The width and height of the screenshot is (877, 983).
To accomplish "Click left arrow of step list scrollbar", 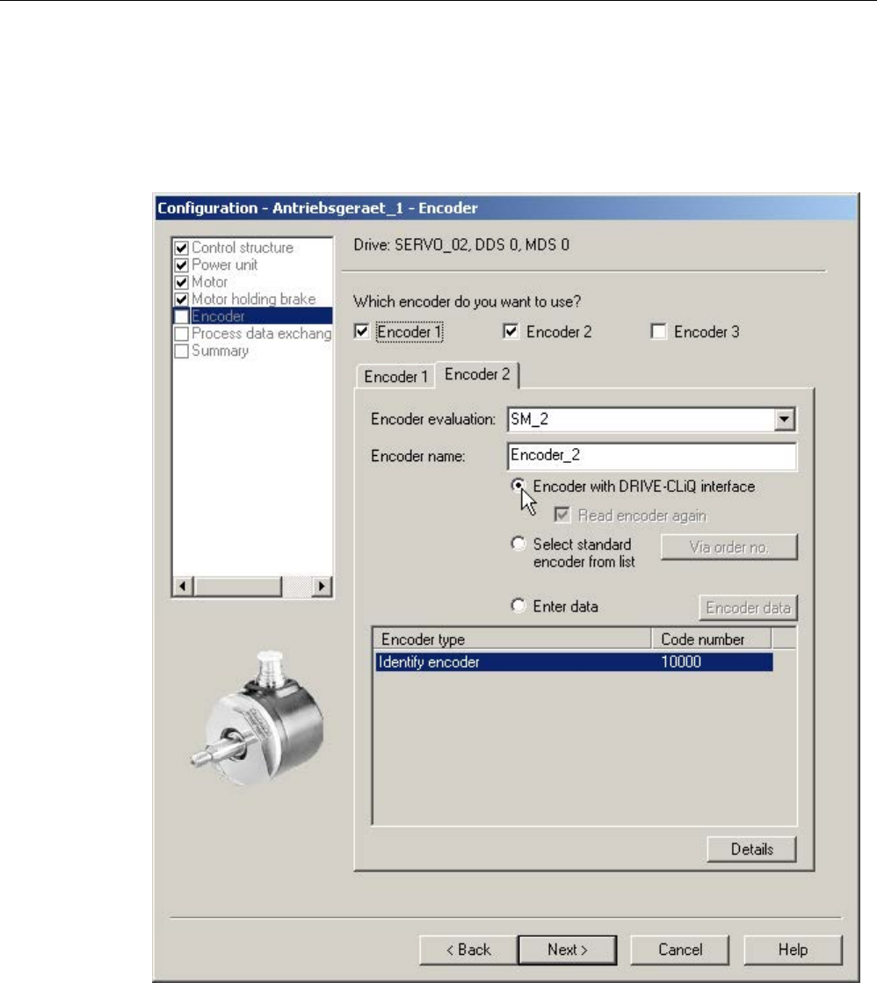I will point(183,586).
